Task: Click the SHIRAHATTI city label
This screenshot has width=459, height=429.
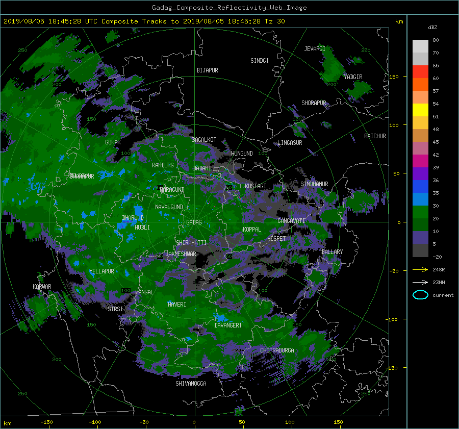Action: [191, 243]
